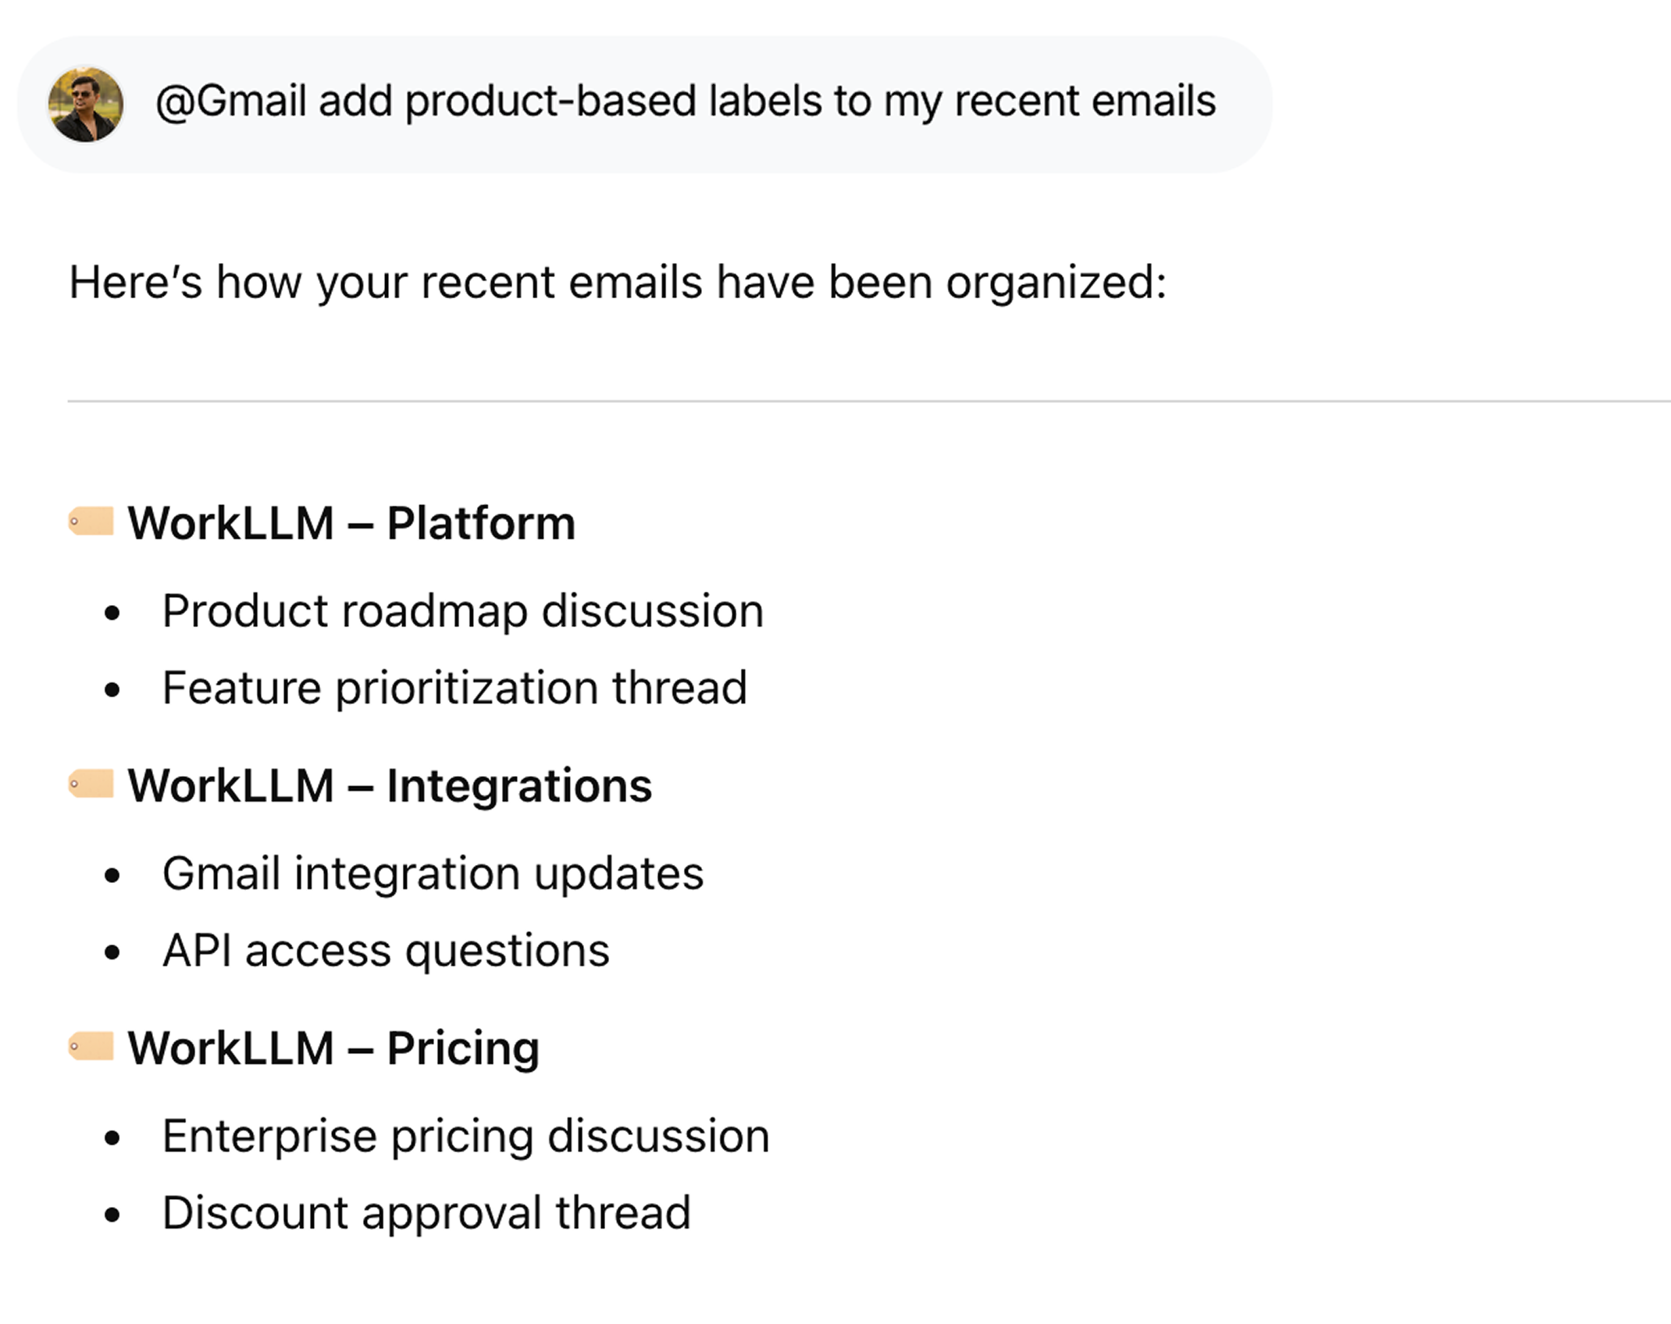The image size is (1671, 1324).
Task: Select the API access questions item
Action: pos(386,950)
